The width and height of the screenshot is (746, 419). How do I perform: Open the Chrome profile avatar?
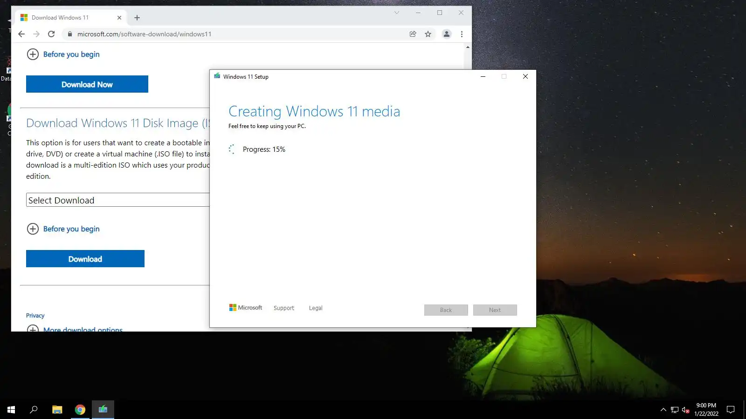click(x=447, y=34)
